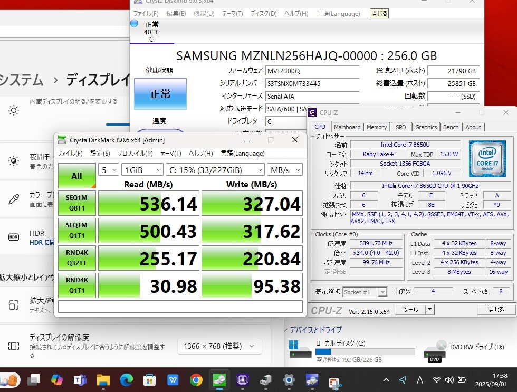
Task: Click the blue 正常 health status box
Action: 160,94
